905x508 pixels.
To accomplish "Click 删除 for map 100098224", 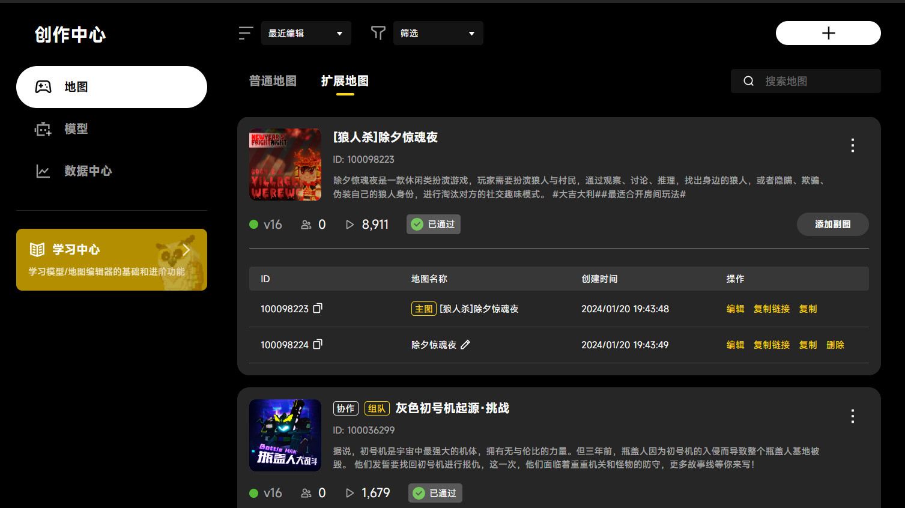I will [x=835, y=345].
